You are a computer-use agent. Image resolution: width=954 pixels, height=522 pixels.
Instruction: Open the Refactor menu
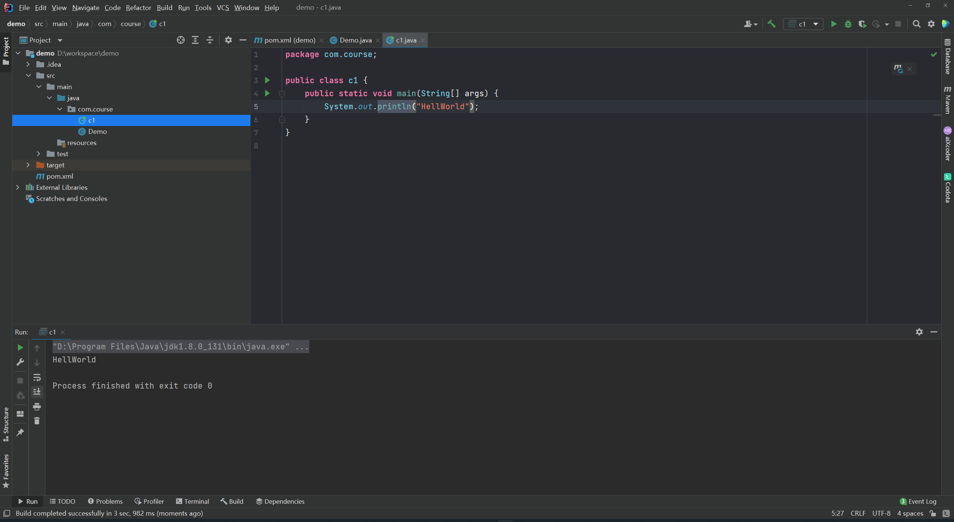[138, 7]
